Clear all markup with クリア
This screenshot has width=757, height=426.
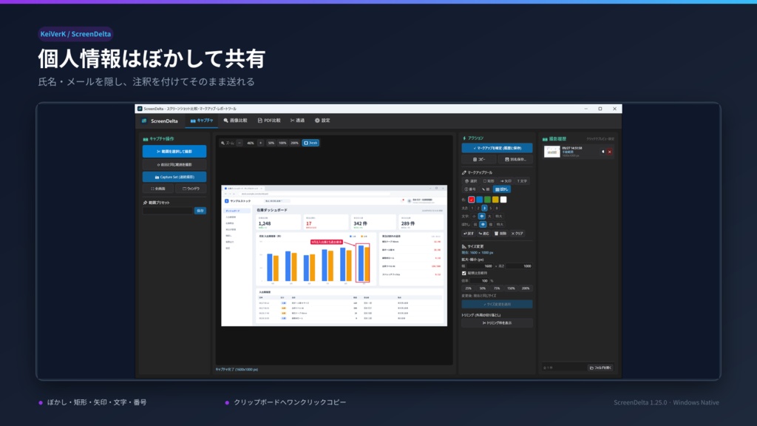[x=517, y=234]
